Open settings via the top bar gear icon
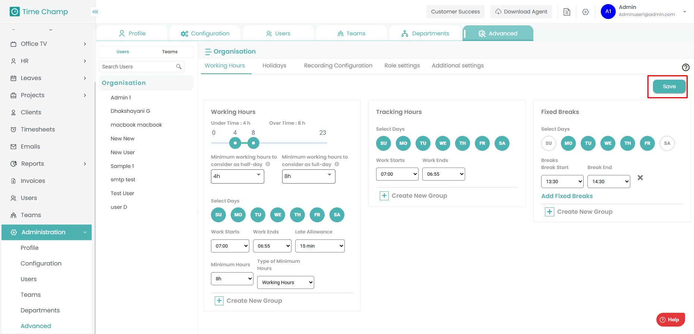This screenshot has width=694, height=334. tap(586, 12)
